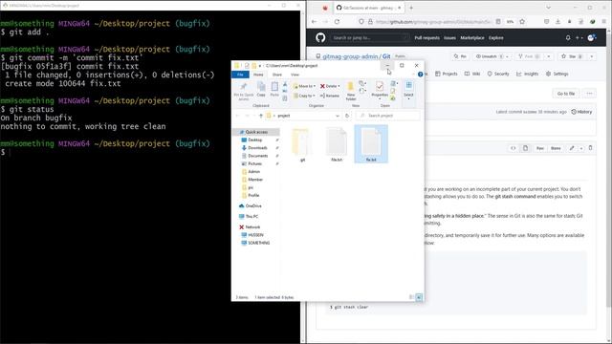The width and height of the screenshot is (612, 344).
Task: Expand the Move to dropdown
Action: click(x=304, y=86)
